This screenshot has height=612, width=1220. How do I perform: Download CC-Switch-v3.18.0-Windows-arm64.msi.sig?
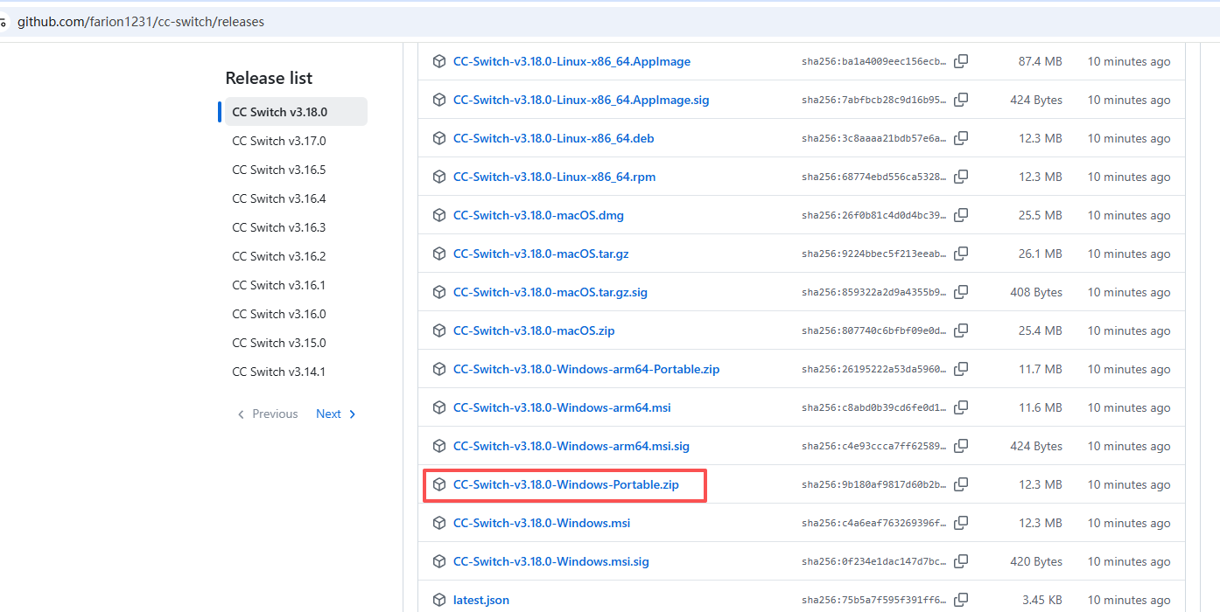click(571, 446)
